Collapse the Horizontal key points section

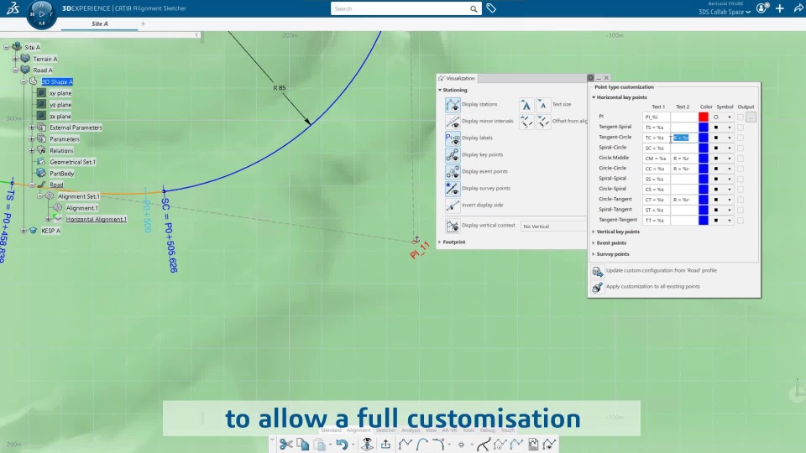coord(594,97)
